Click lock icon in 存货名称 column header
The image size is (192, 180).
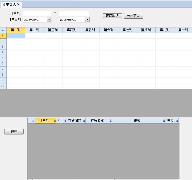[111, 121]
